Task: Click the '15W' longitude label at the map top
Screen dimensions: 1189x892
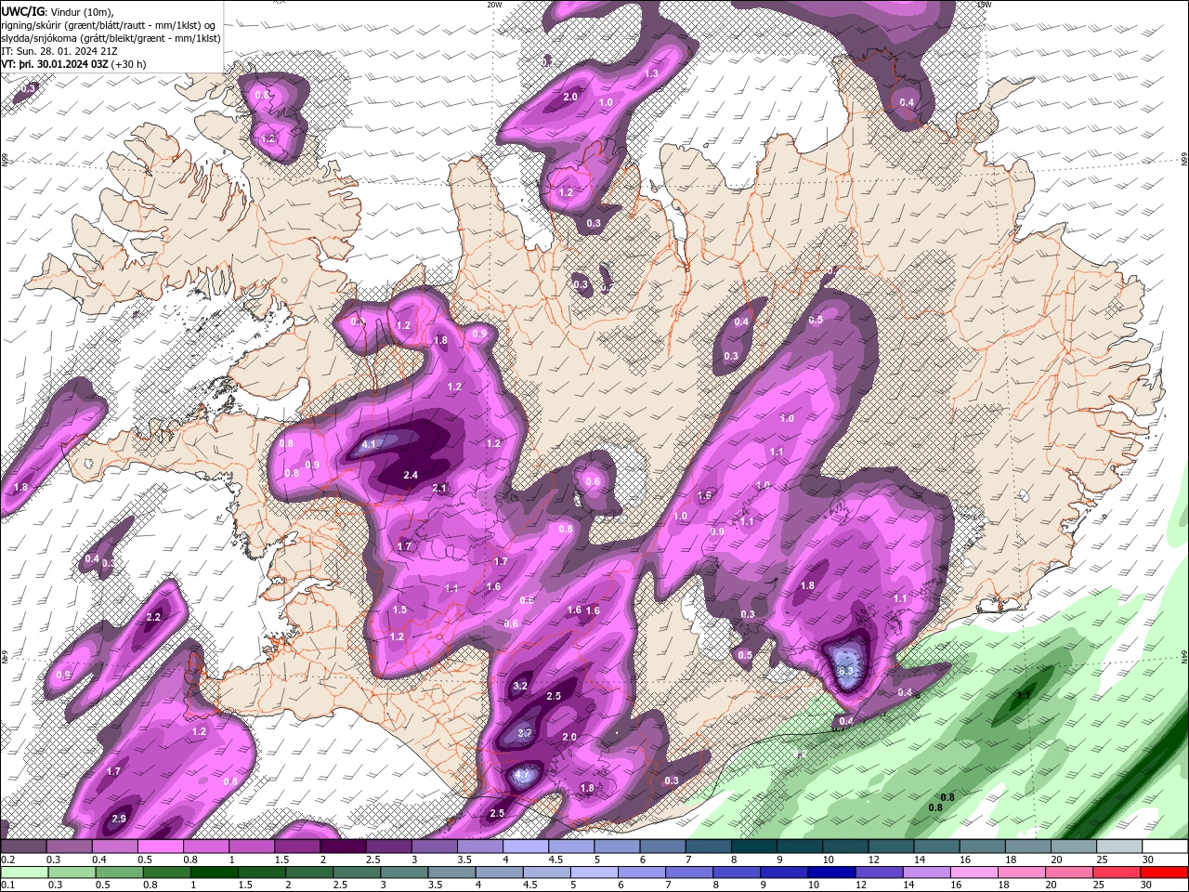Action: tap(983, 5)
